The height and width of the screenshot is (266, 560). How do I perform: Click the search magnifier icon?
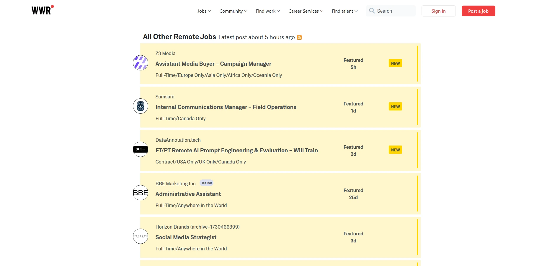[x=372, y=11]
